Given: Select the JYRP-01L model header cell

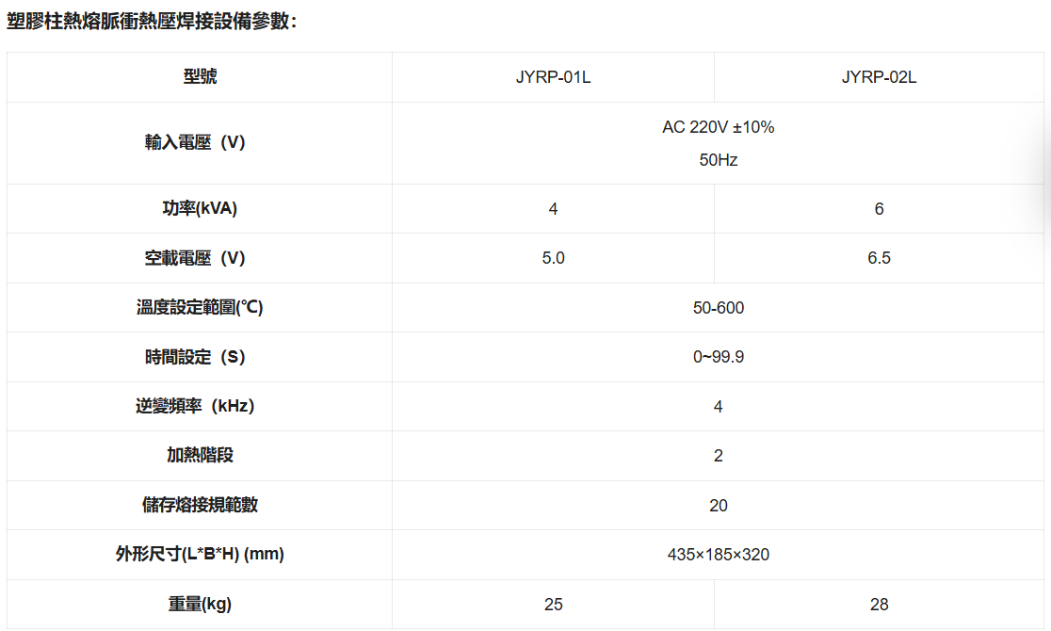Looking at the screenshot, I should click(x=553, y=77).
